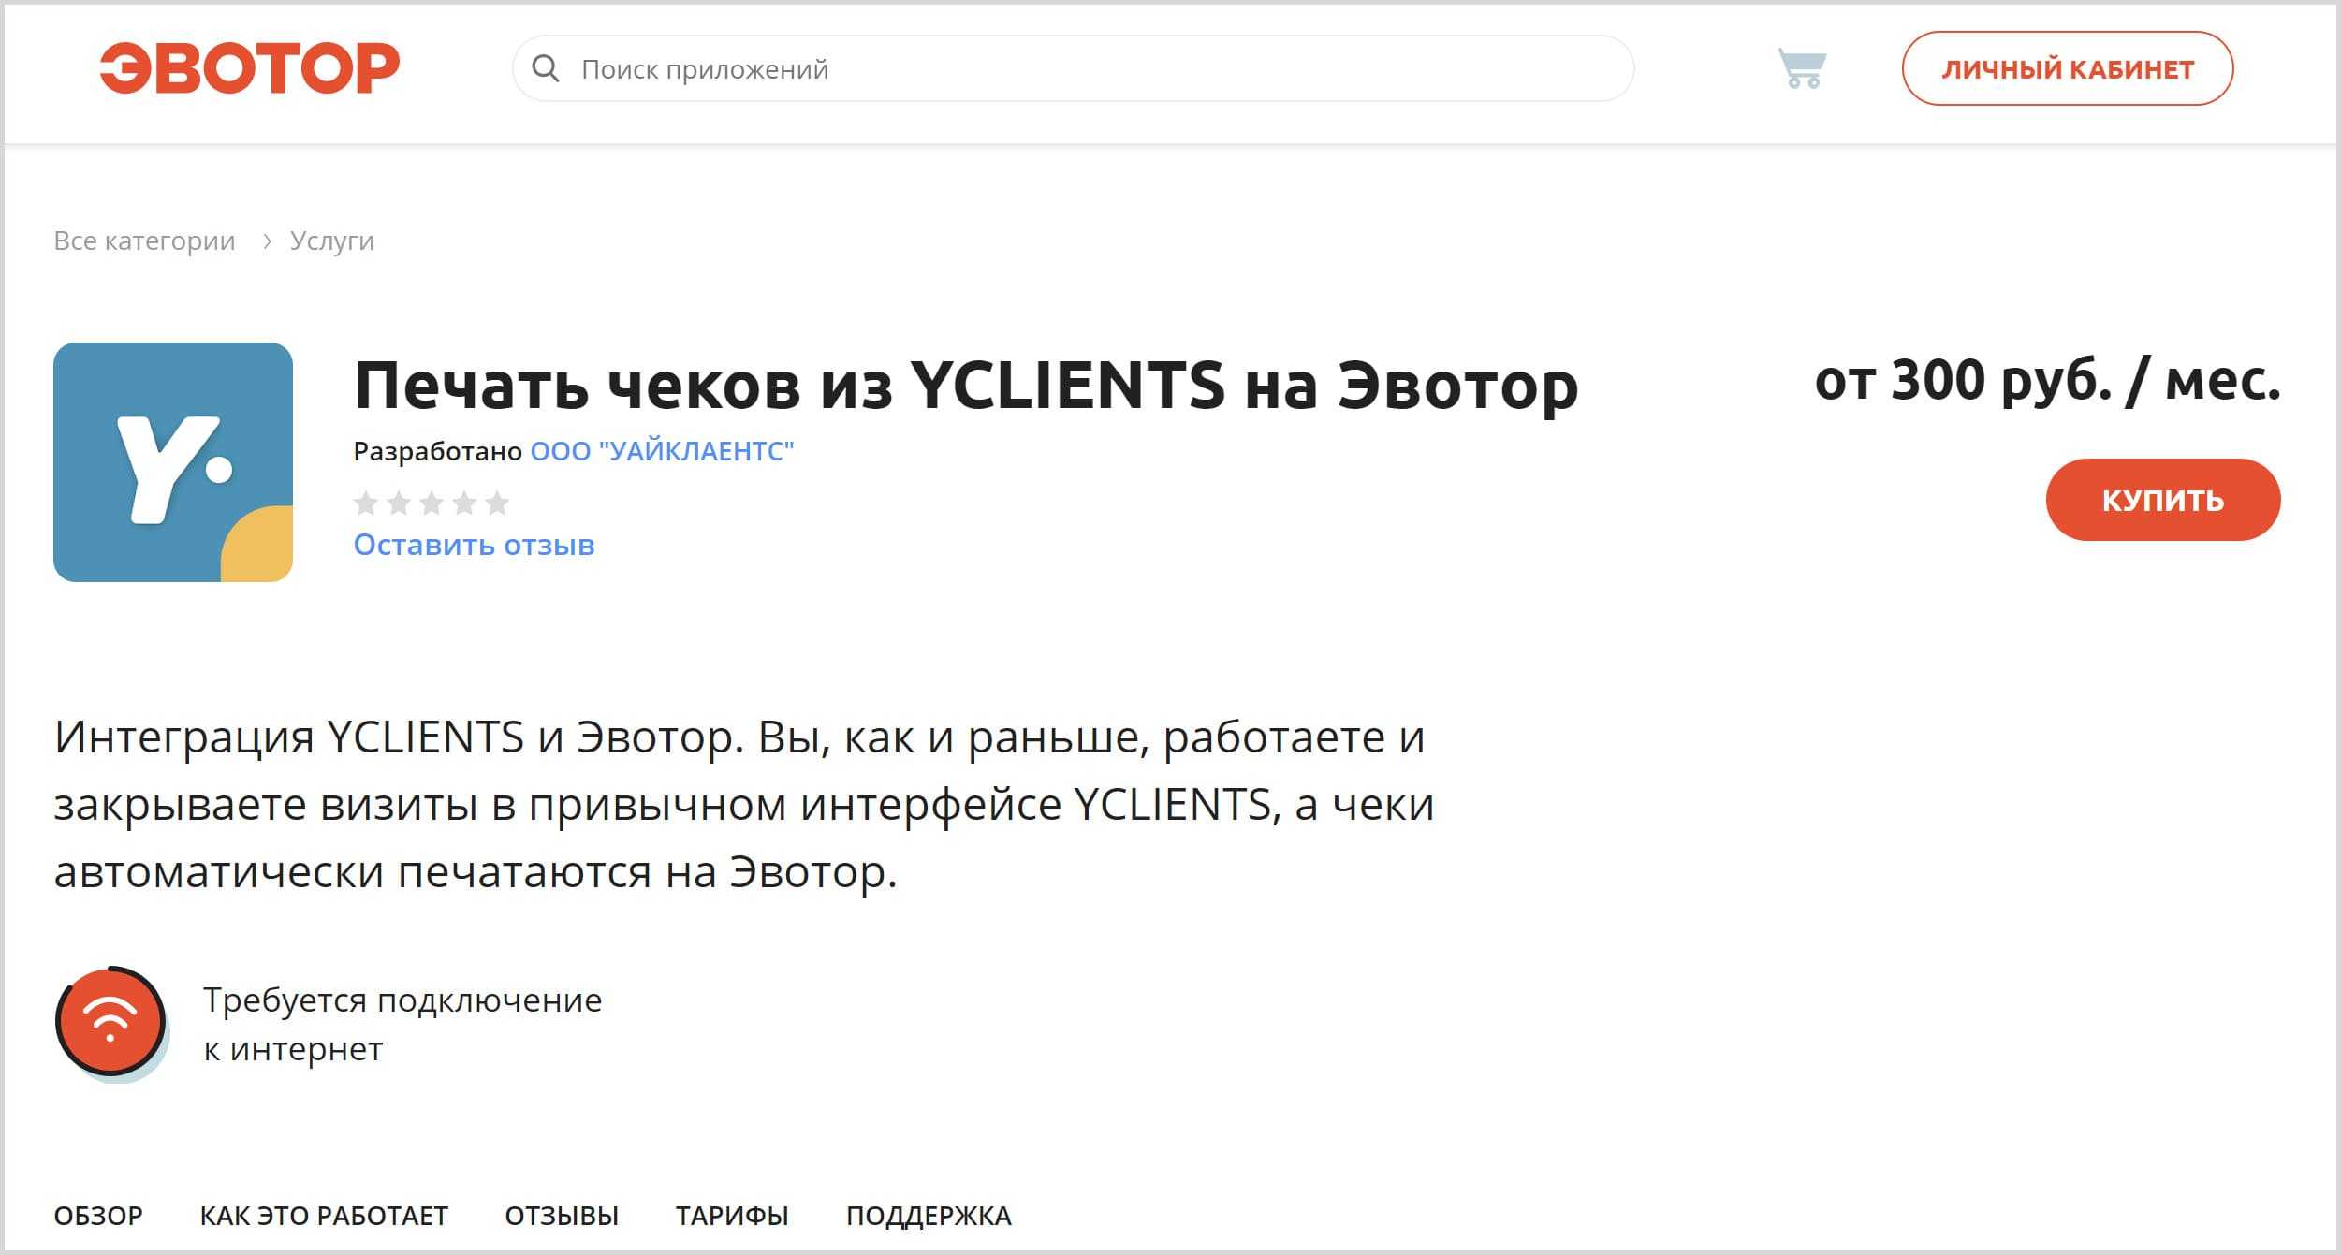Click the Требуется подключение к интернет text
Viewport: 2341px width, 1255px height.
402,1024
